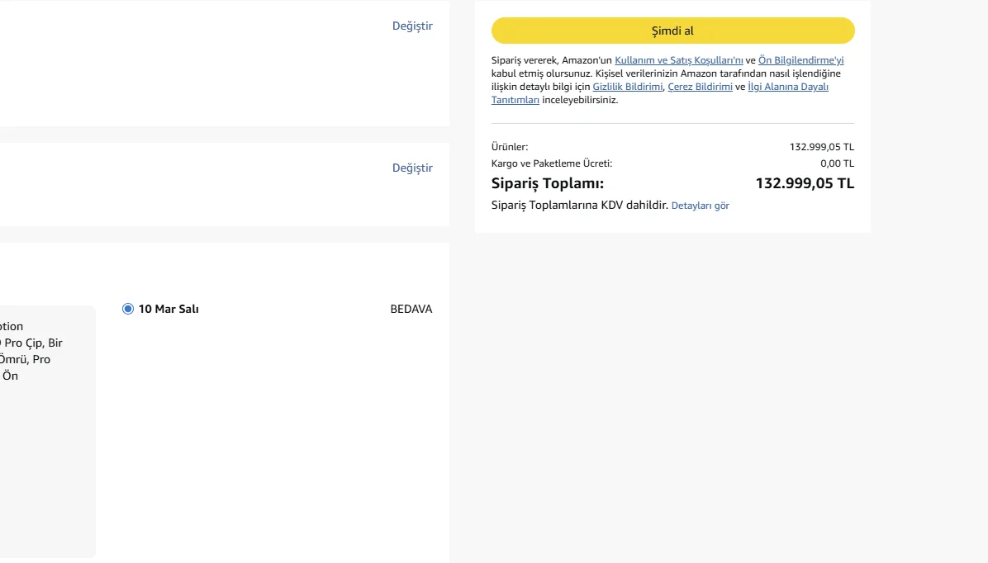This screenshot has height=563, width=988.
Task: Open the "Kullanım ve Satış Koşulları'nı" link
Action: 679,60
